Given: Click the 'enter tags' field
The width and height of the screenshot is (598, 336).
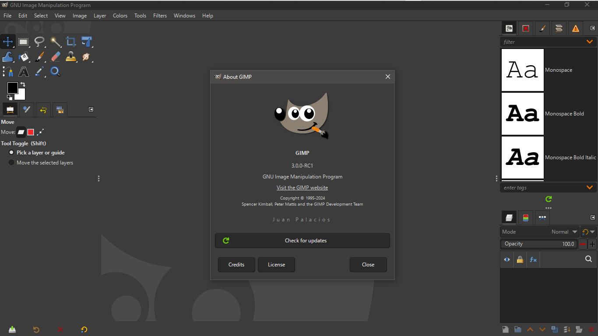Looking at the screenshot, I should pyautogui.click(x=543, y=188).
